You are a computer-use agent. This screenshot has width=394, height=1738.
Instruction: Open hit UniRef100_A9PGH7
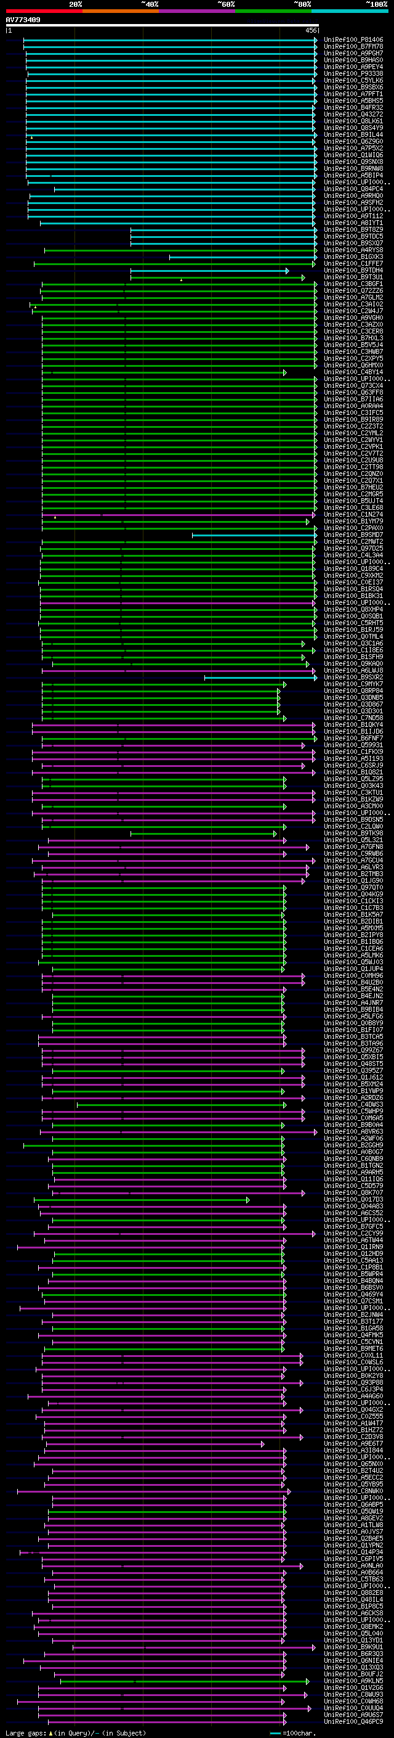tap(353, 53)
